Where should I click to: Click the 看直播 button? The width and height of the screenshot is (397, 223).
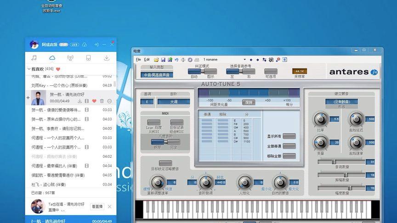click(96, 206)
